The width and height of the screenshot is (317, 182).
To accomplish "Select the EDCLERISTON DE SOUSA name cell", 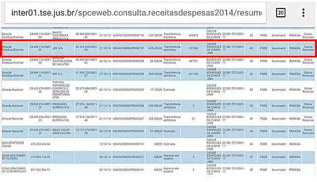I will [15, 144].
